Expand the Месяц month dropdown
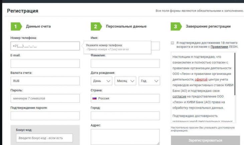This screenshot has width=244, height=145. click(x=125, y=81)
